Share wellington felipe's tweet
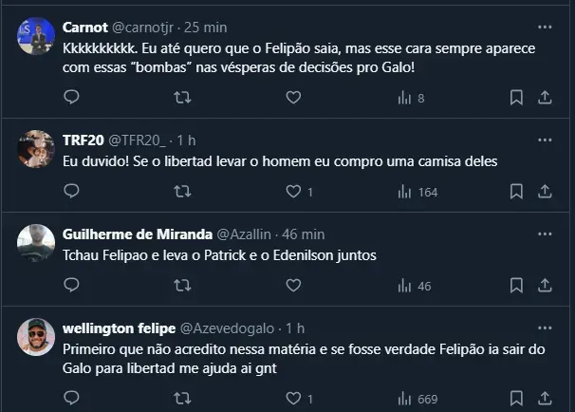The height and width of the screenshot is (412, 575). [x=546, y=398]
